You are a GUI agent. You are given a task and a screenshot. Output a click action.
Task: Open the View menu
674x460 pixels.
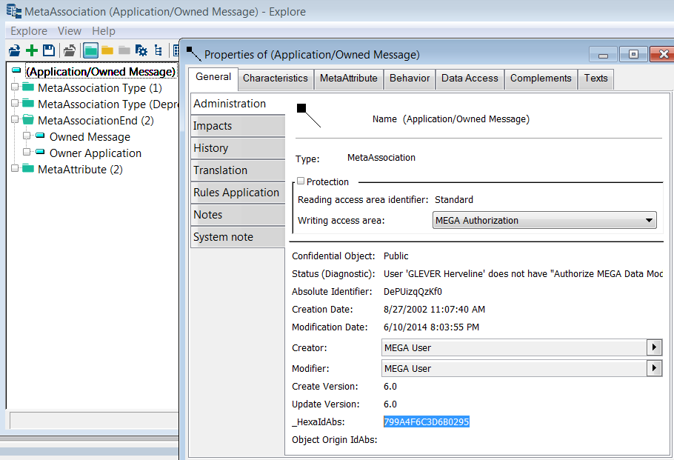pyautogui.click(x=70, y=31)
